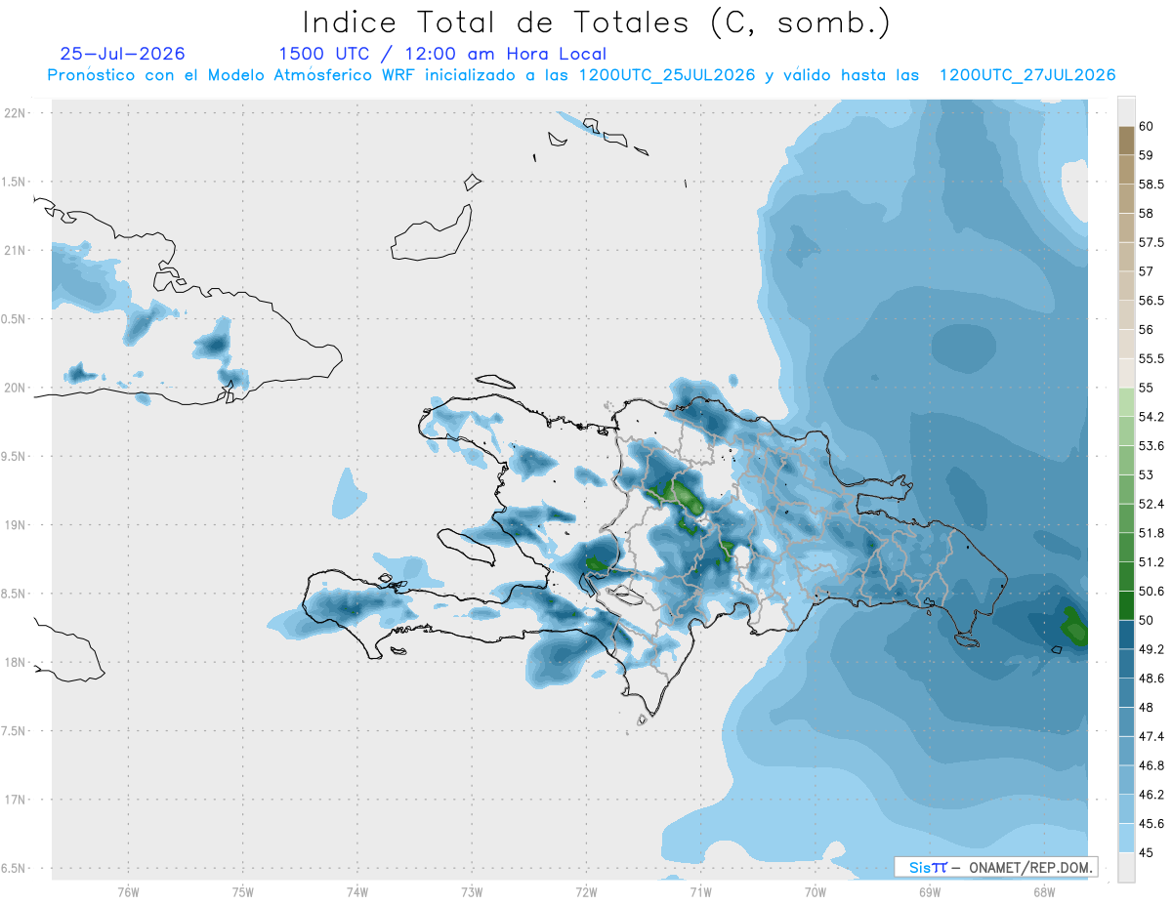Click the colorbar label '46.8'
The image size is (1172, 905).
pyautogui.click(x=1151, y=765)
